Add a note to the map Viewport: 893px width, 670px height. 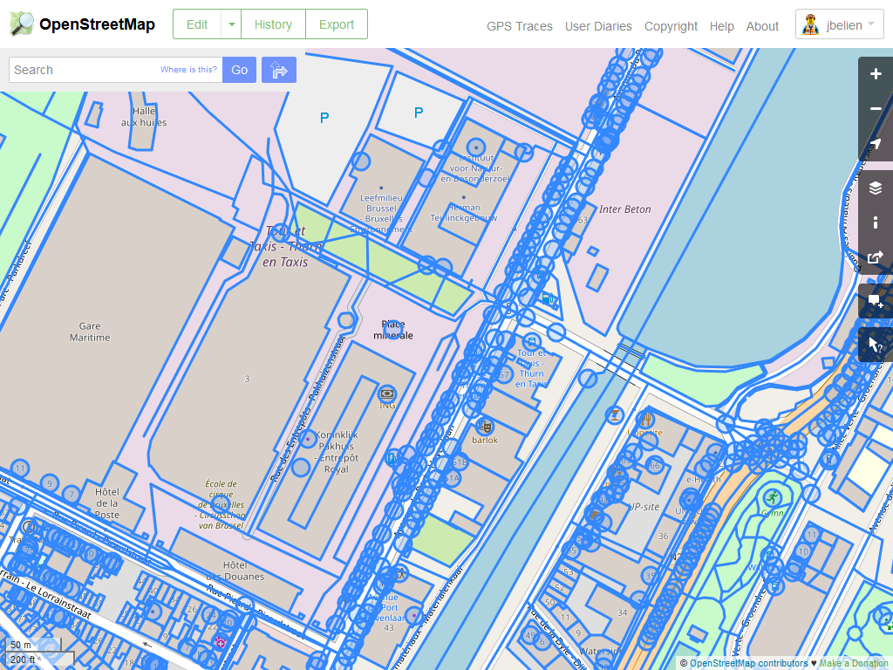[x=876, y=302]
